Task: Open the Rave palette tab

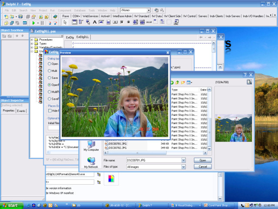Action: [x=66, y=16]
